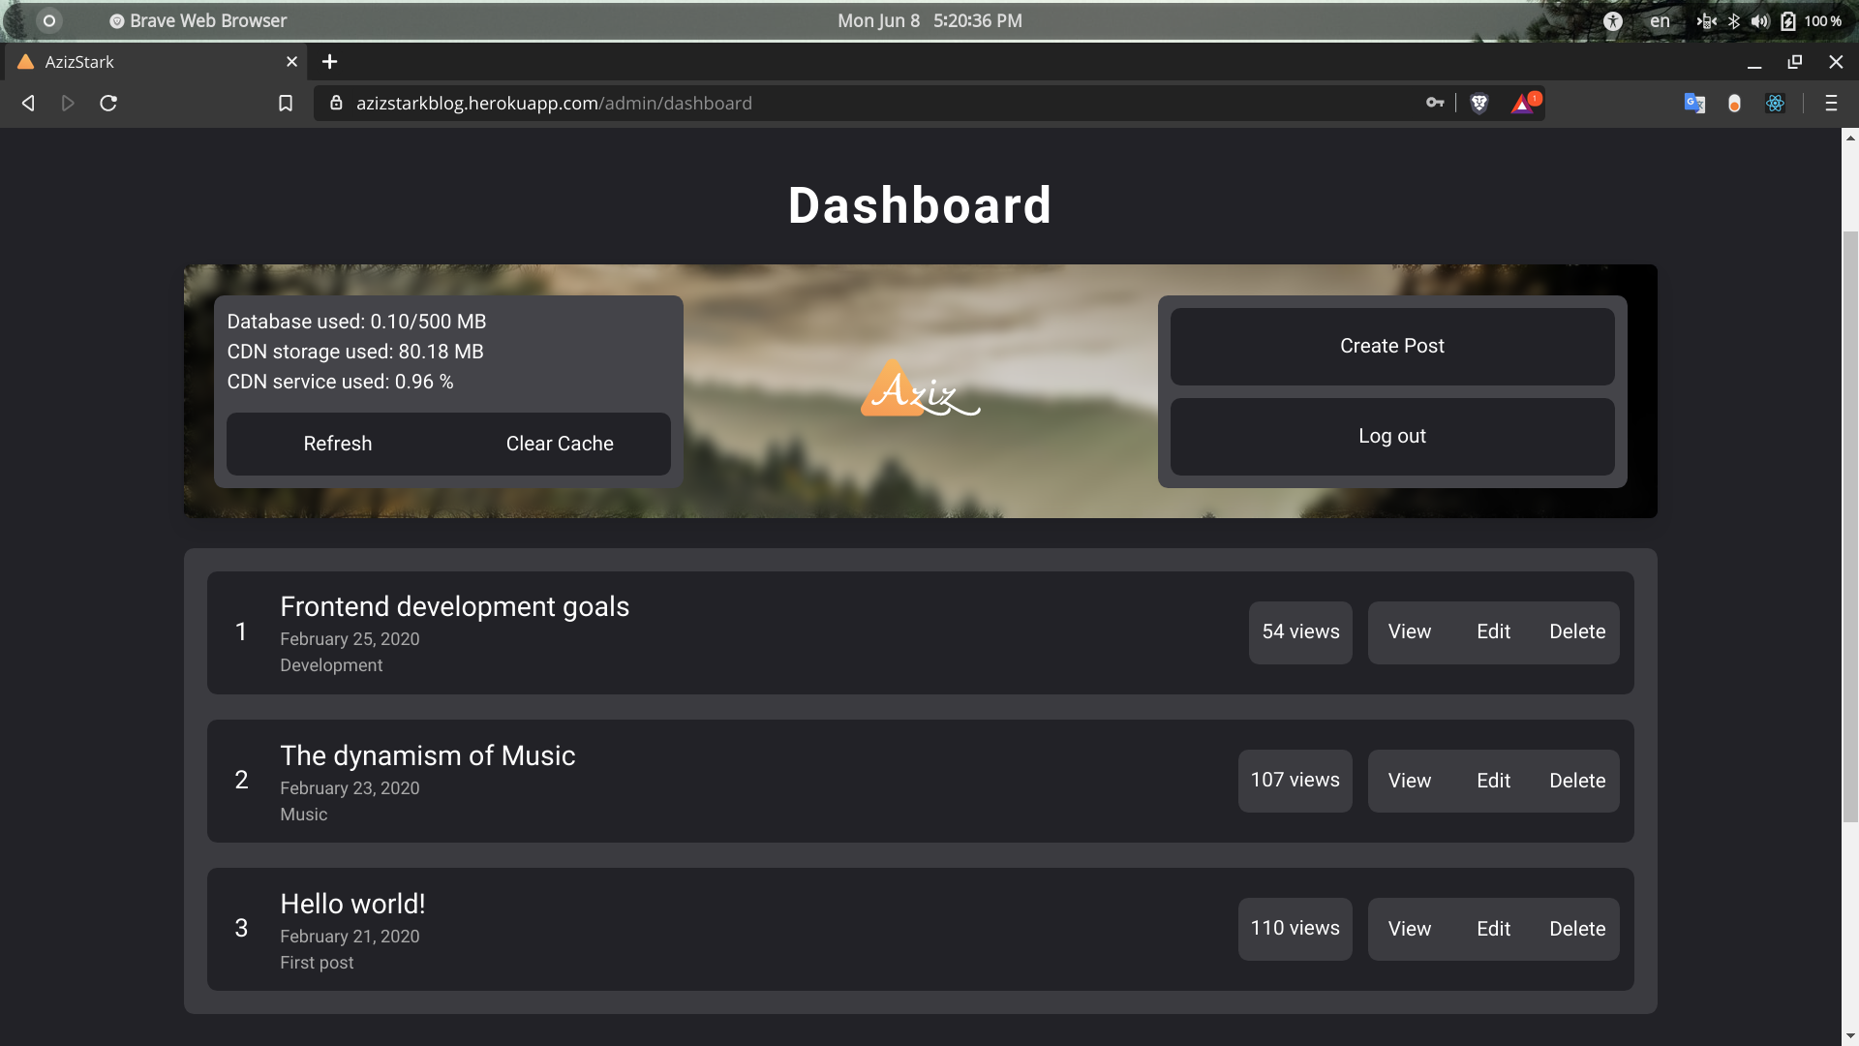
Task: Restore the browser window size
Action: tap(1794, 62)
